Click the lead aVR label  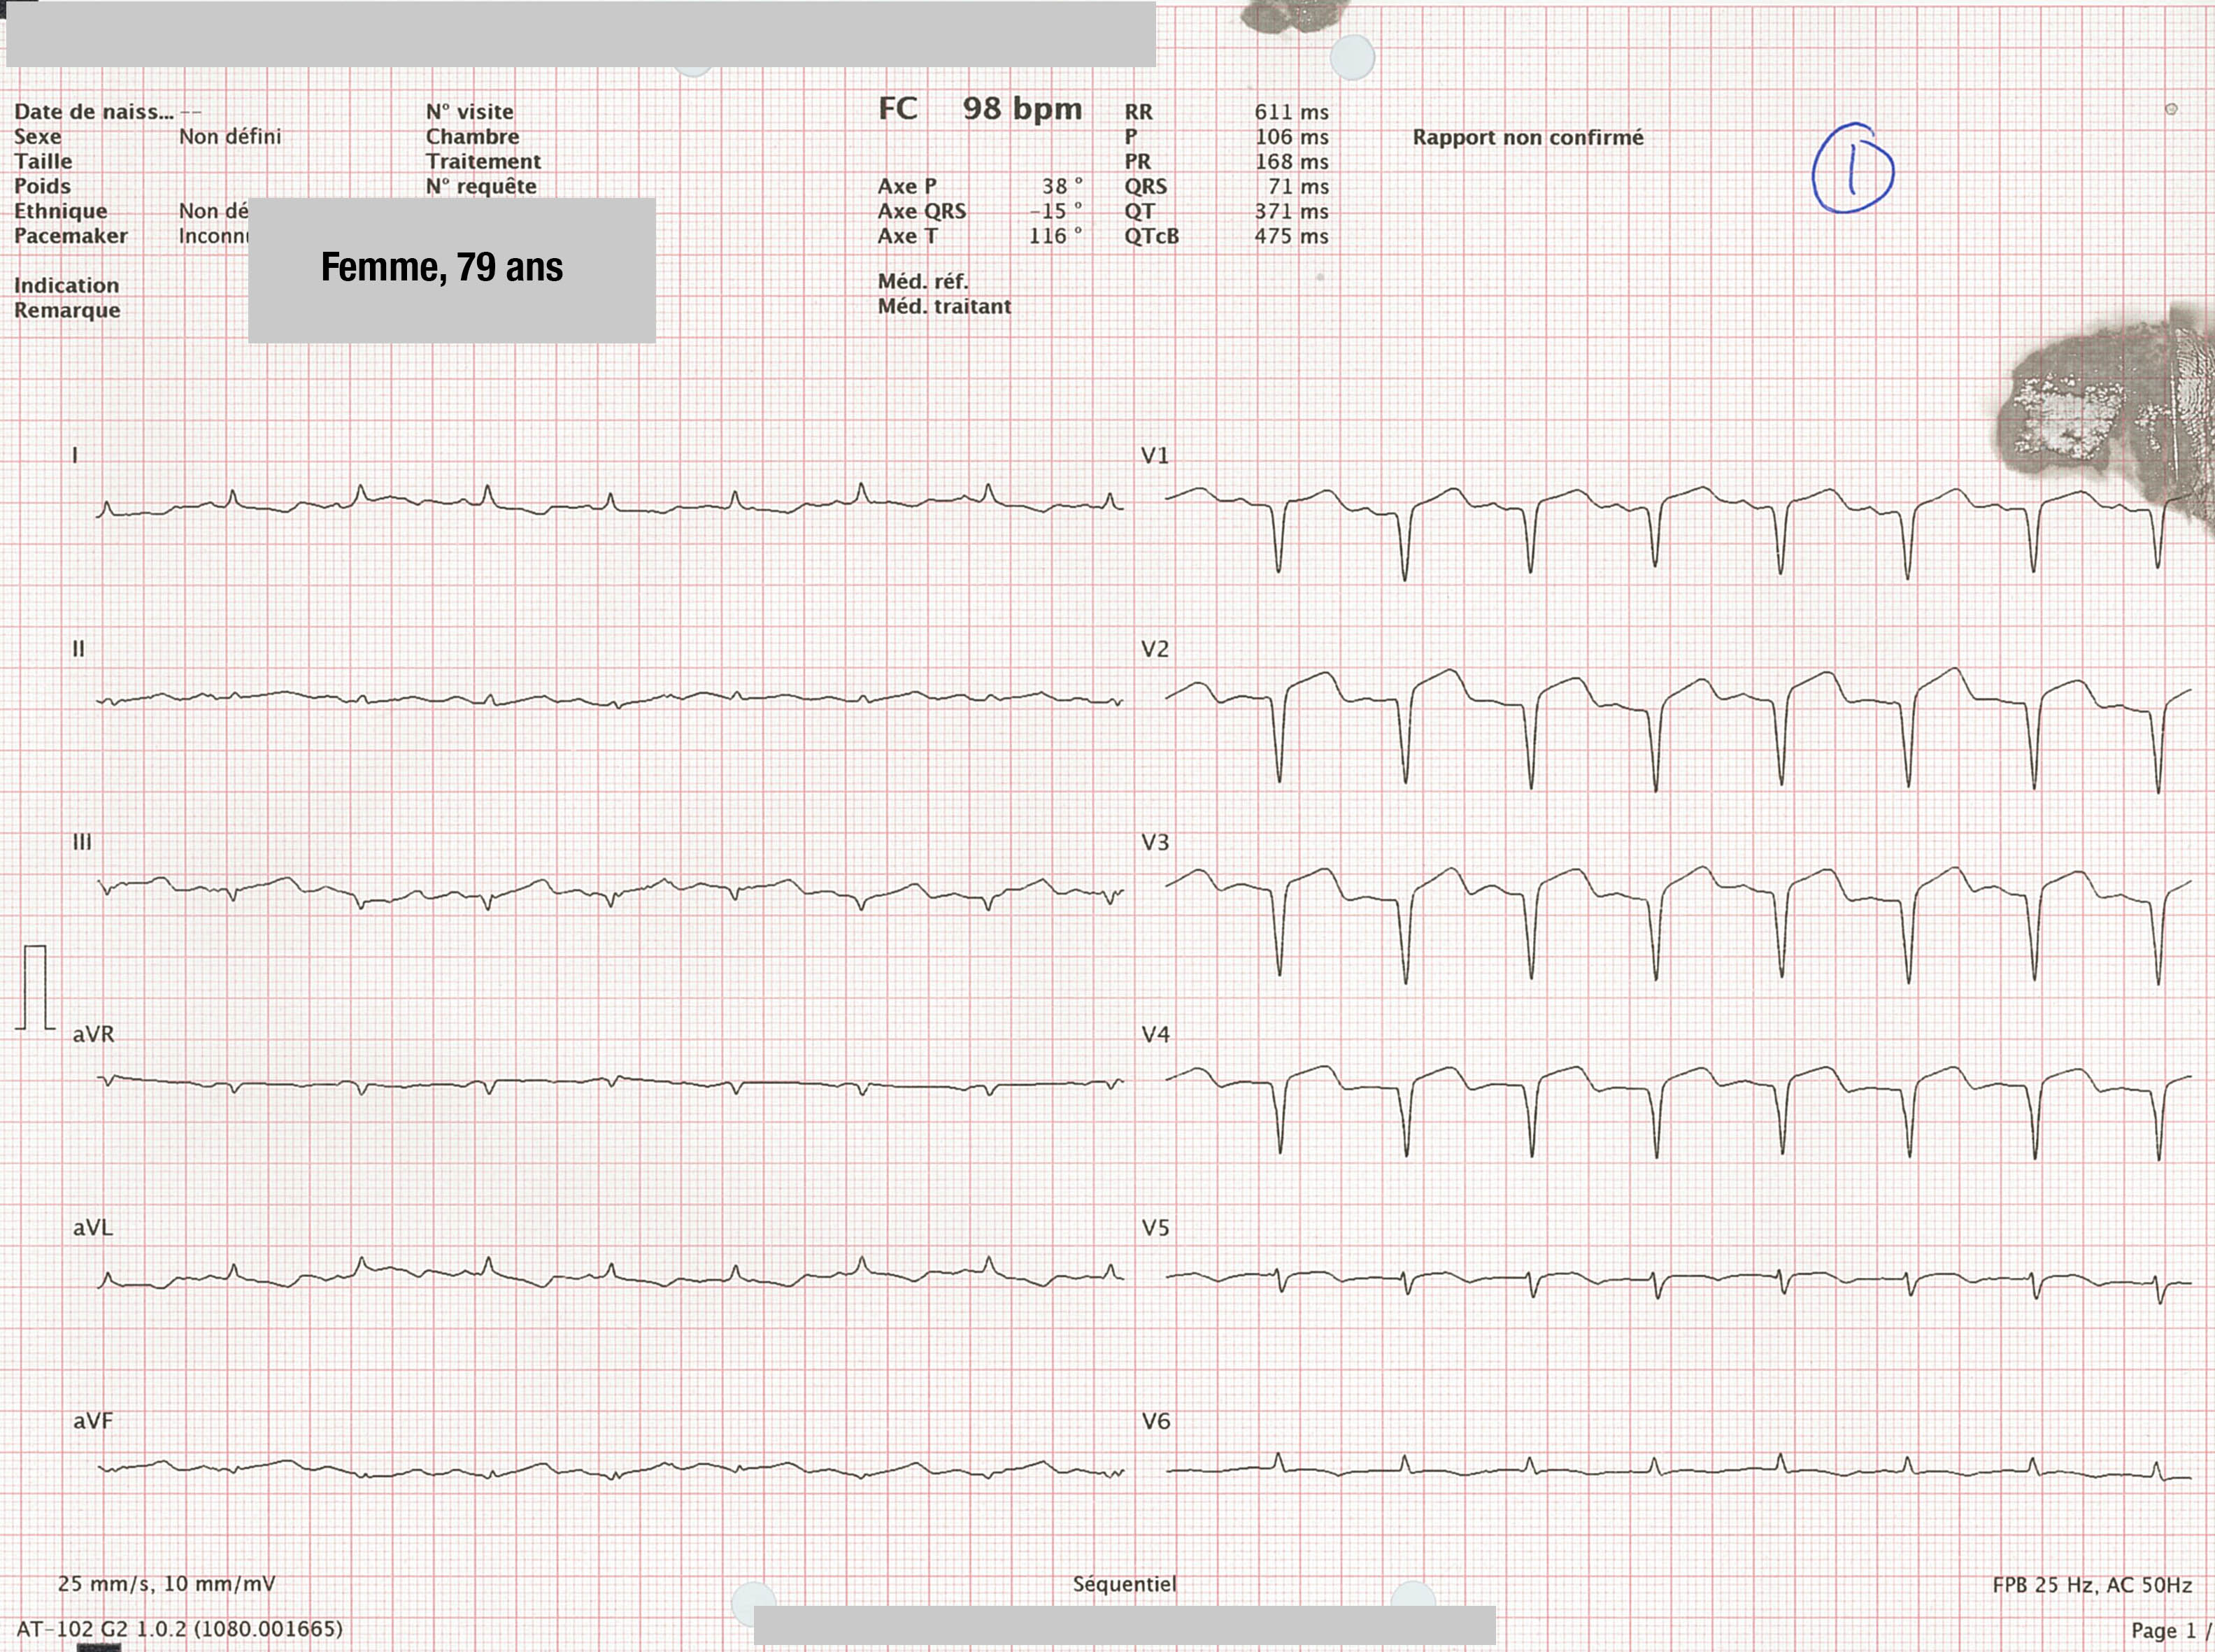pos(93,1034)
